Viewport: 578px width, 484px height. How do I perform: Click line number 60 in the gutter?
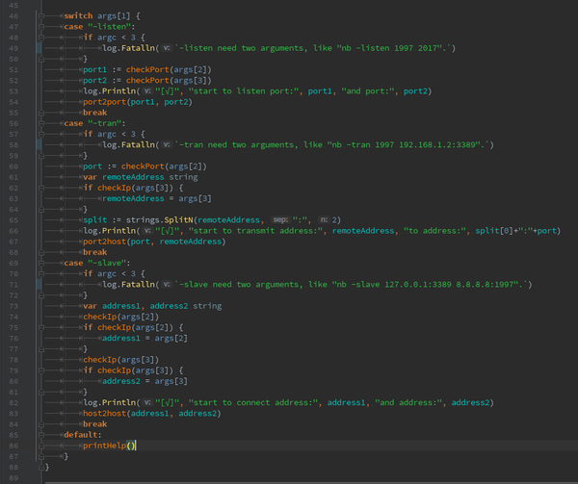[x=13, y=166]
